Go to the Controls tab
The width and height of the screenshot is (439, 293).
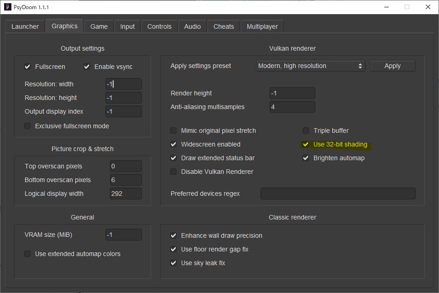pyautogui.click(x=159, y=26)
